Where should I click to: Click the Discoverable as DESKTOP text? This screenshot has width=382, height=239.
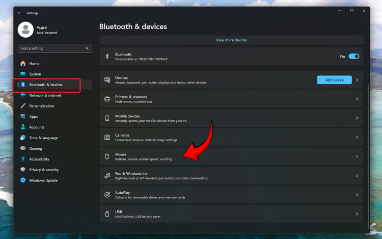[142, 59]
